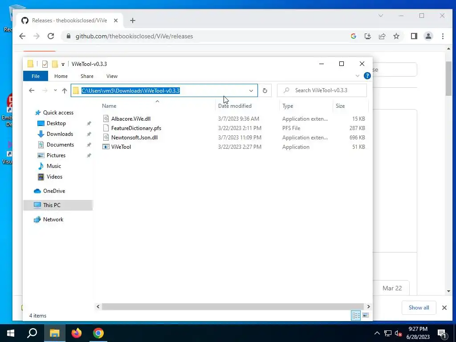Bookmark this page with the star

(396, 36)
